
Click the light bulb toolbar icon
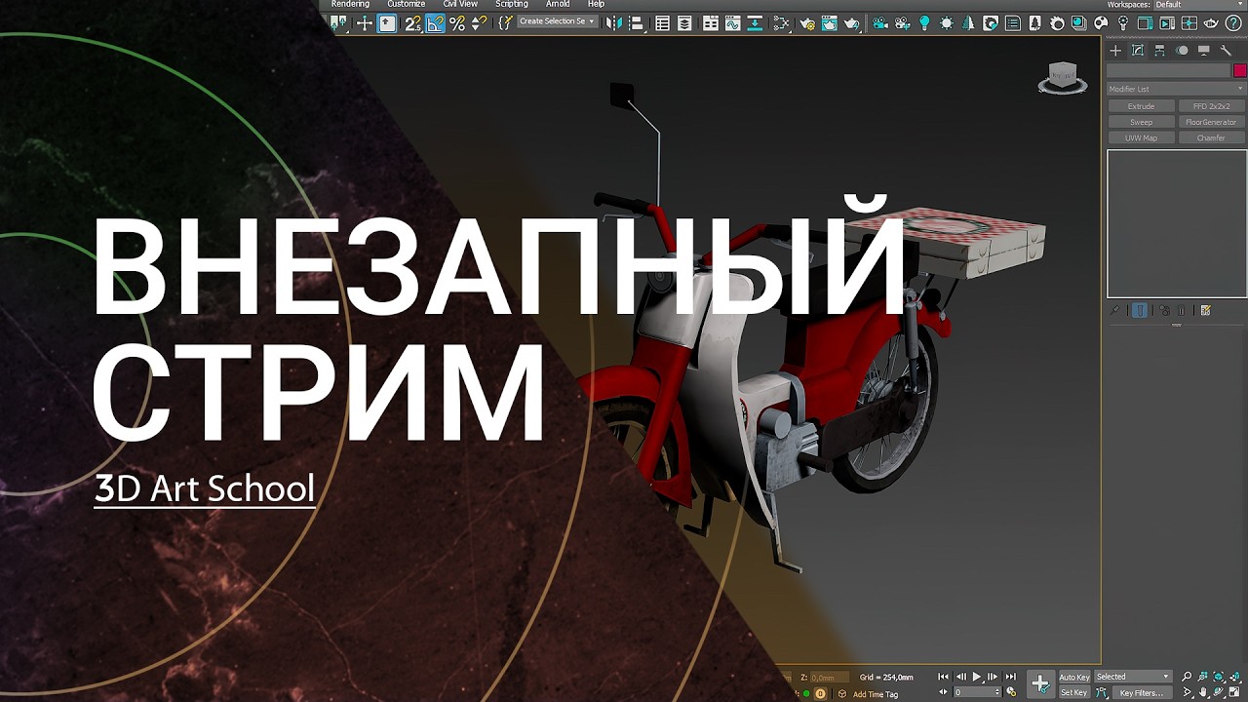pos(924,23)
